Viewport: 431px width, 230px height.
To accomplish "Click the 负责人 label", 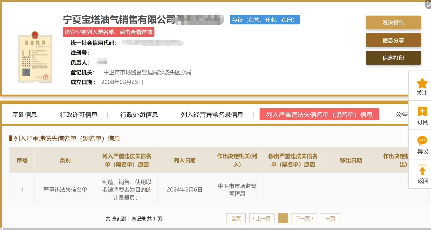I will pyautogui.click(x=80, y=62).
